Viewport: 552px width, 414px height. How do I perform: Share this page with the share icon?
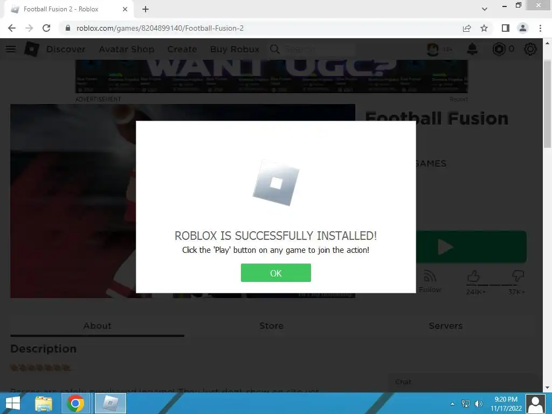tap(467, 28)
